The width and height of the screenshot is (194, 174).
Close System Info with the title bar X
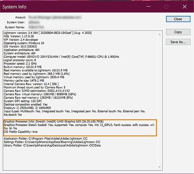coord(185,6)
